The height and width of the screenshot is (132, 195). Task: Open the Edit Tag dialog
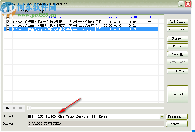click(x=178, y=71)
